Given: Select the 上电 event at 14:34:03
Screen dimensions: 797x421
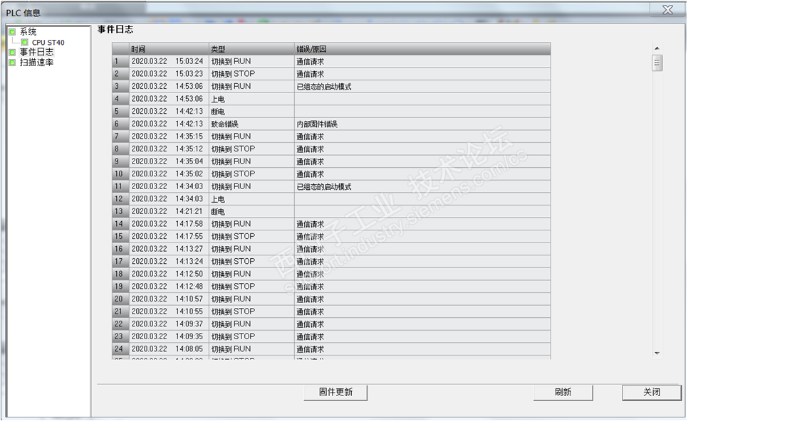Looking at the screenshot, I should click(x=218, y=199).
